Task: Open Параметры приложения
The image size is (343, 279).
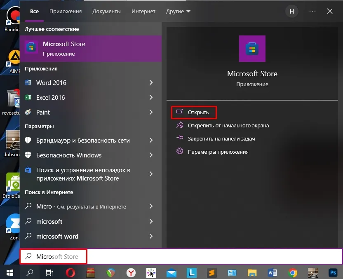Action: coord(212,152)
